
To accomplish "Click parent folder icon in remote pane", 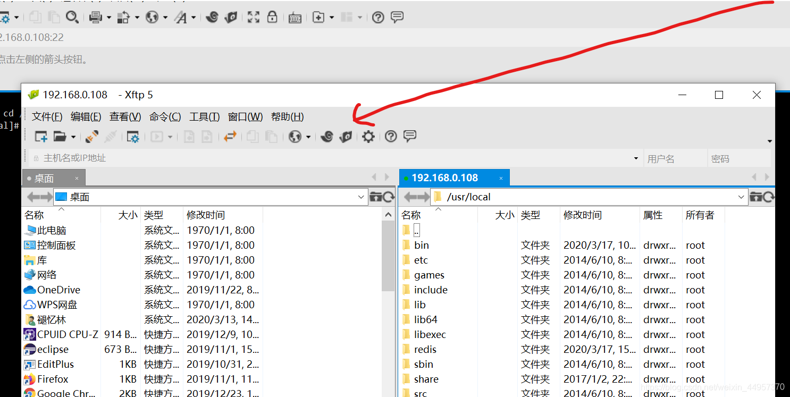I will pos(756,197).
